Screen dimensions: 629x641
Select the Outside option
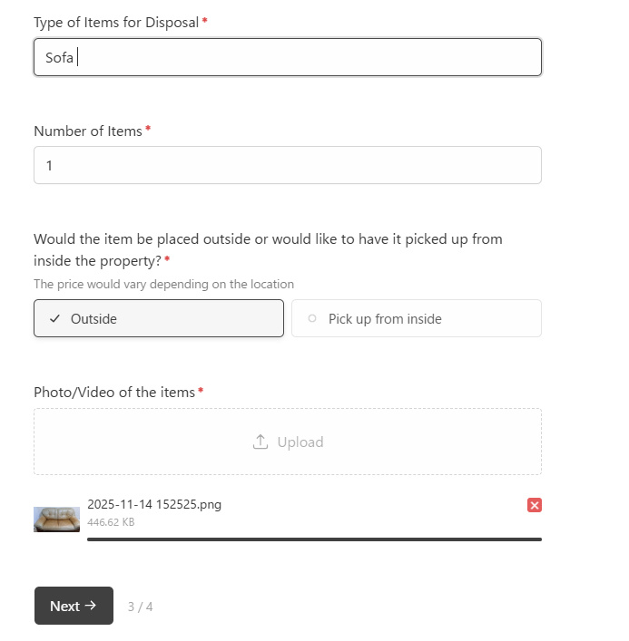tap(159, 318)
